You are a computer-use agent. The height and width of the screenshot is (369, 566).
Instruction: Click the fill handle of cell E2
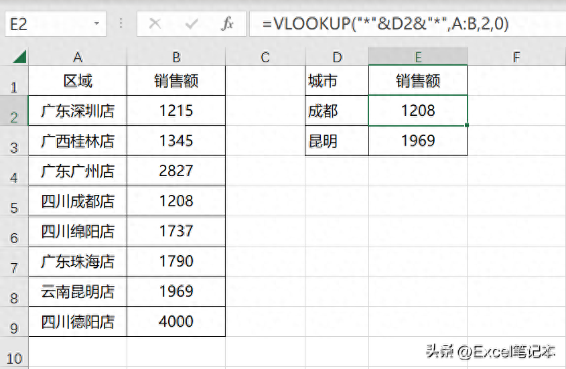point(467,125)
